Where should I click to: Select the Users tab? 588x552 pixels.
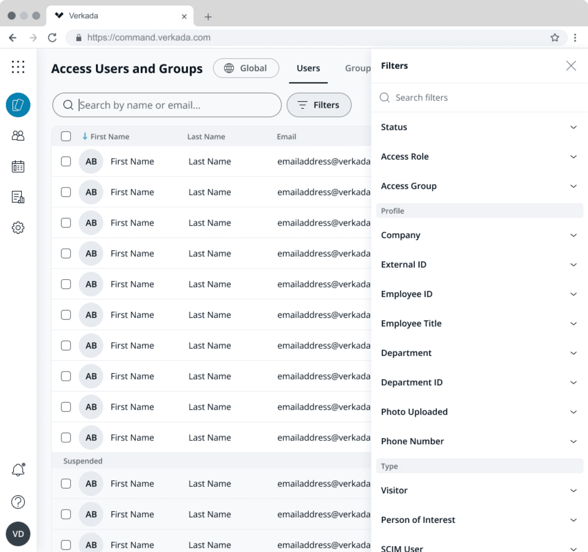[308, 68]
